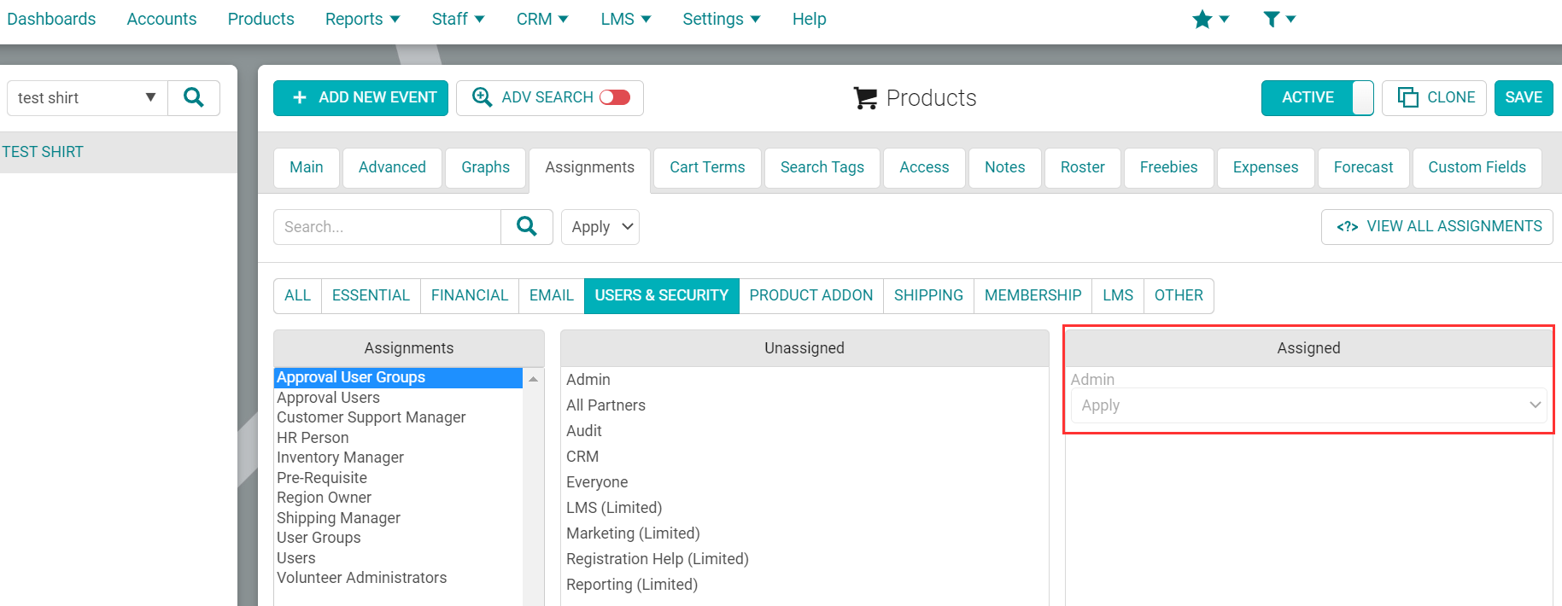
Task: Click the assignments search magnifier button
Action: [x=527, y=227]
